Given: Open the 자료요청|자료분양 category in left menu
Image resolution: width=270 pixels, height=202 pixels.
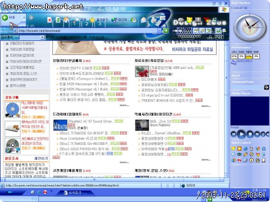Looking at the screenshot, I should click(22, 49).
